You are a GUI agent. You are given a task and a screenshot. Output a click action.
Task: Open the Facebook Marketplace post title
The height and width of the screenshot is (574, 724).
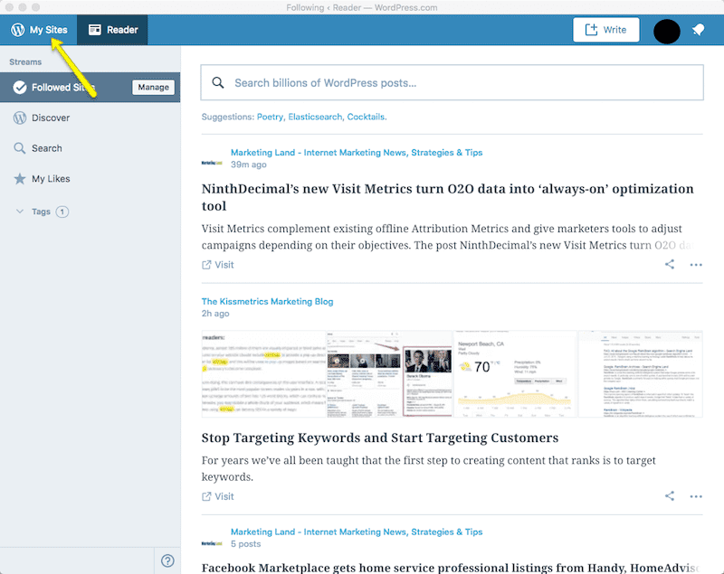451,568
